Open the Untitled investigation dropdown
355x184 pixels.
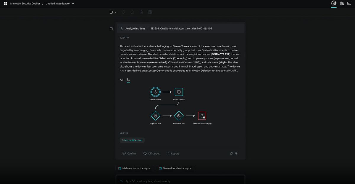[60, 4]
